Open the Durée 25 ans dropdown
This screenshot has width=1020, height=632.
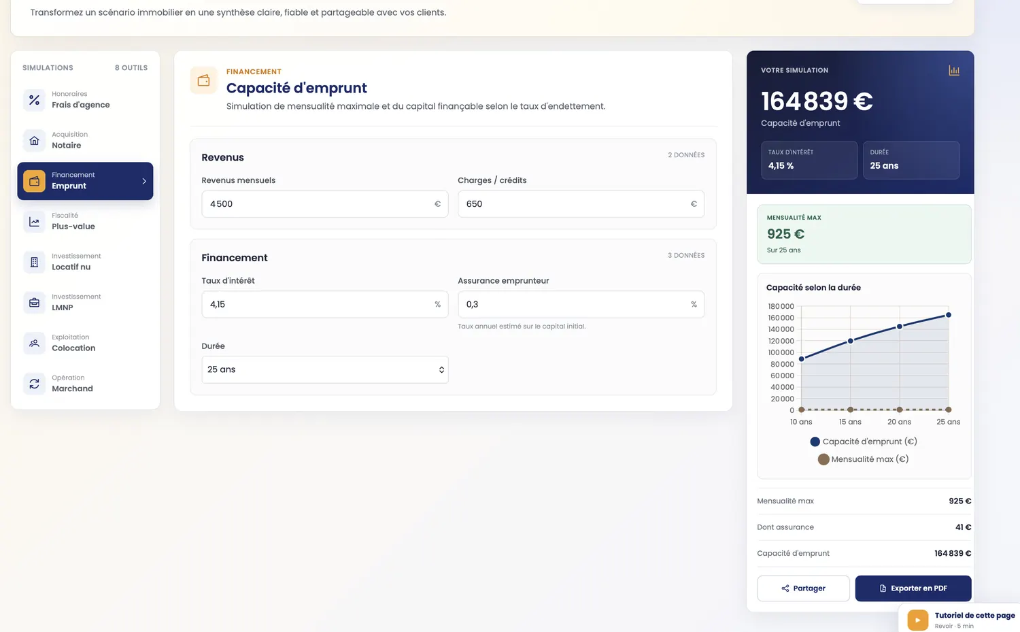tap(325, 369)
